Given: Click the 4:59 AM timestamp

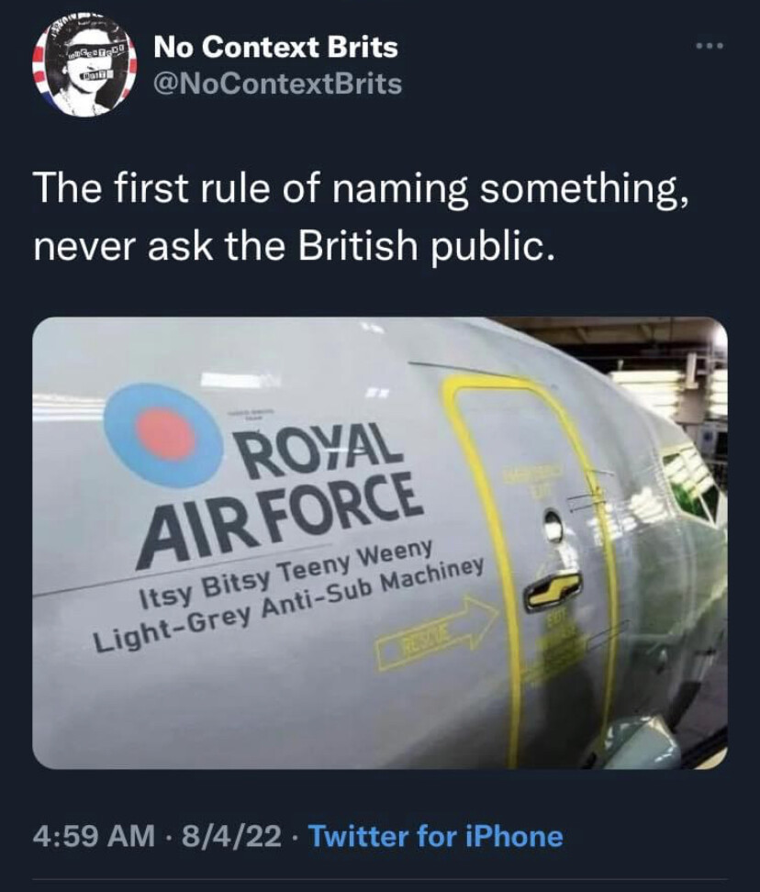Looking at the screenshot, I should pos(94,836).
